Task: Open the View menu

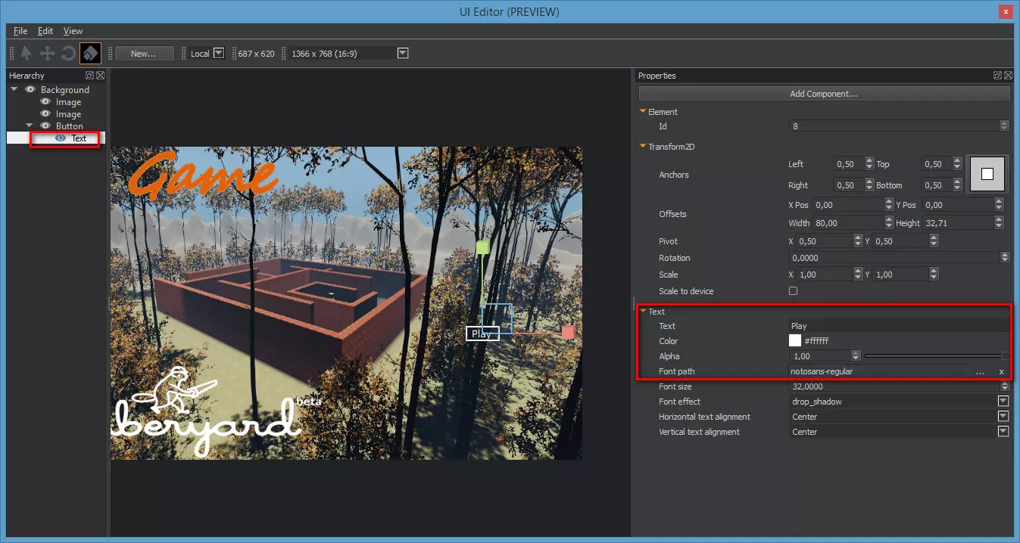Action: 73,31
